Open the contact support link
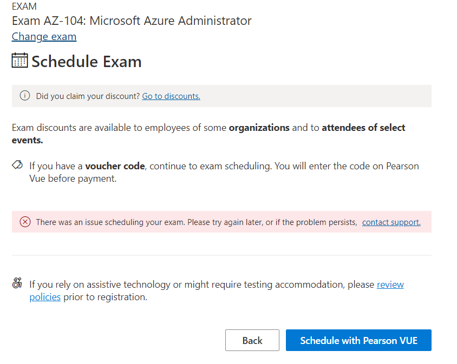The width and height of the screenshot is (457, 364). click(x=391, y=222)
